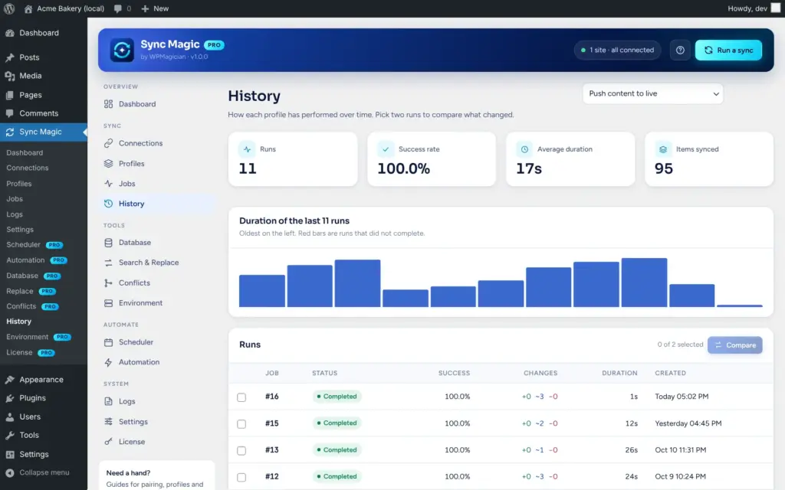Open Appearance in the WordPress sidebar
The image size is (785, 490).
coord(44,380)
